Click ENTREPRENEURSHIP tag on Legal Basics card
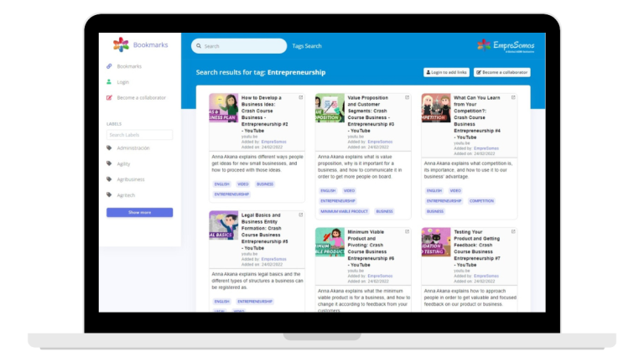The height and width of the screenshot is (362, 644). pos(255,302)
